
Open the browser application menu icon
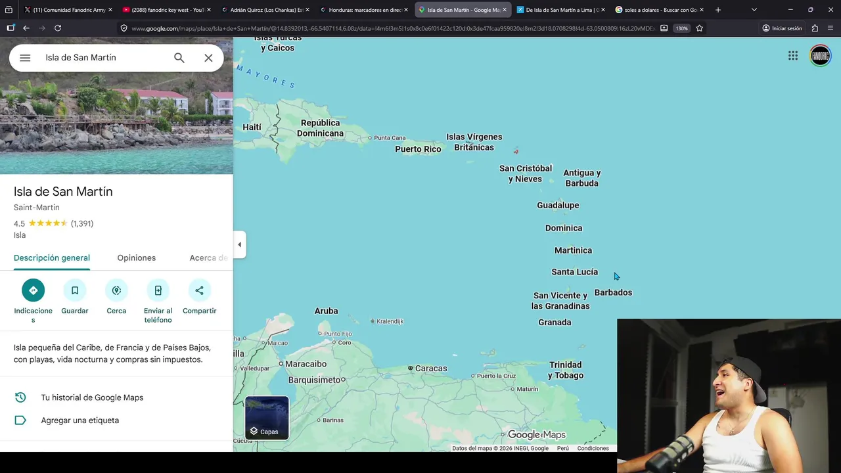(x=831, y=28)
